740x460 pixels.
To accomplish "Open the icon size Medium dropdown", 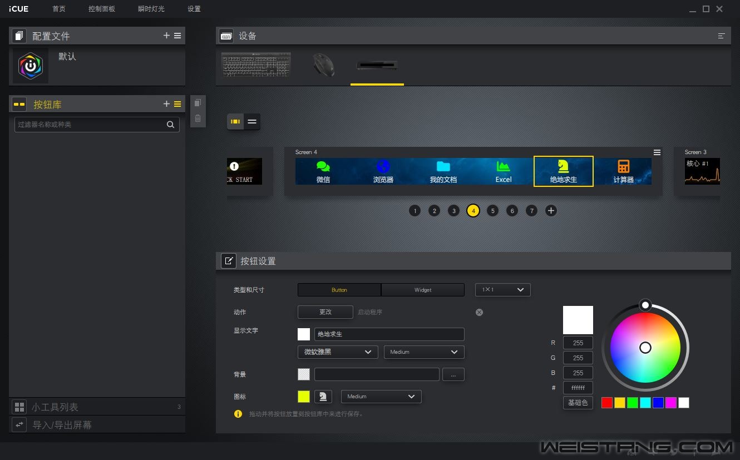I will (381, 397).
